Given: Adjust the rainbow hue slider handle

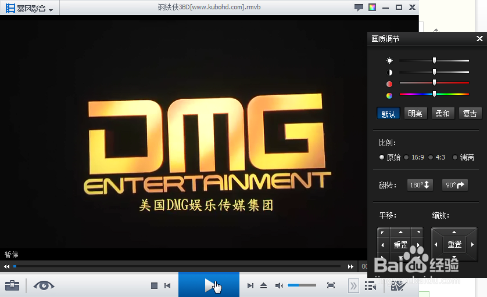Looking at the screenshot, I should tap(434, 94).
